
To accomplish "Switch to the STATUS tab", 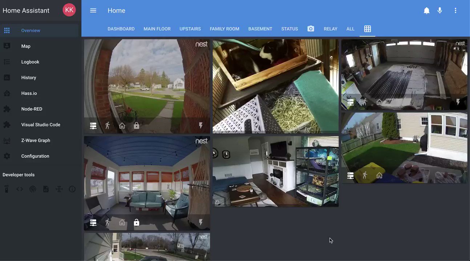I will 289,29.
